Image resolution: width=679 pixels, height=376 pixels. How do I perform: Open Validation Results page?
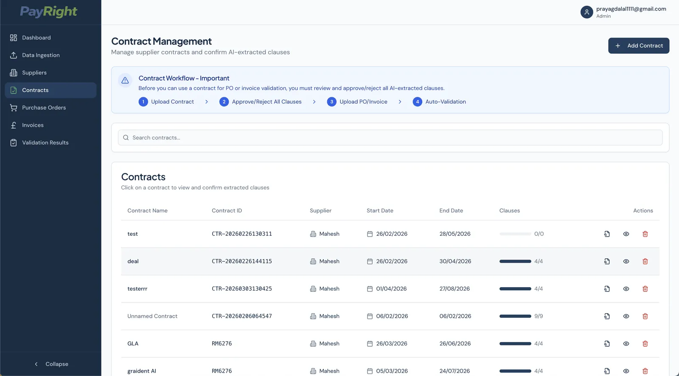coord(51,143)
